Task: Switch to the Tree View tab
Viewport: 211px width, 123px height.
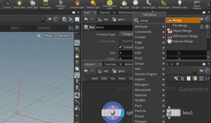Action: (x=110, y=64)
